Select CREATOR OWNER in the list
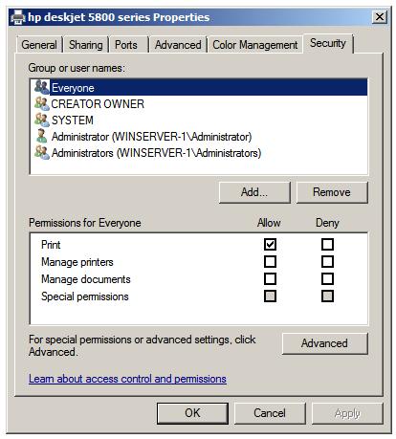 pos(200,104)
